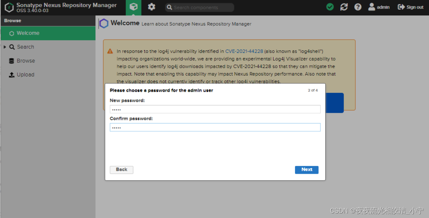429x218 pixels.
Task: Click the green system status checkmark
Action: click(330, 7)
